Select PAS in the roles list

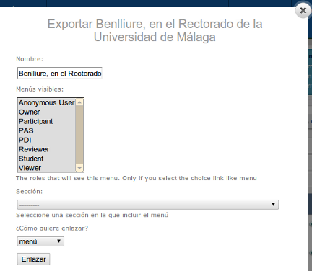pyautogui.click(x=46, y=130)
